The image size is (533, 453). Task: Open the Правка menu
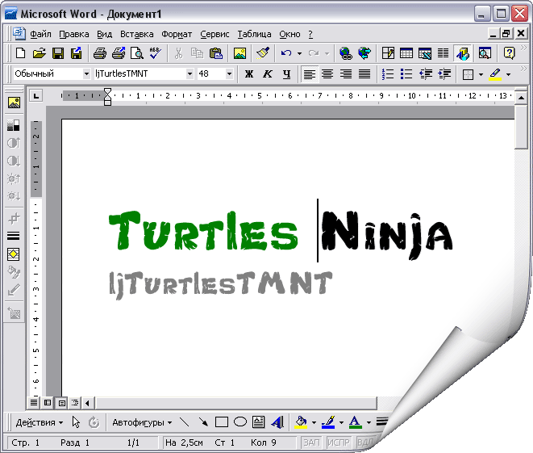click(x=73, y=34)
